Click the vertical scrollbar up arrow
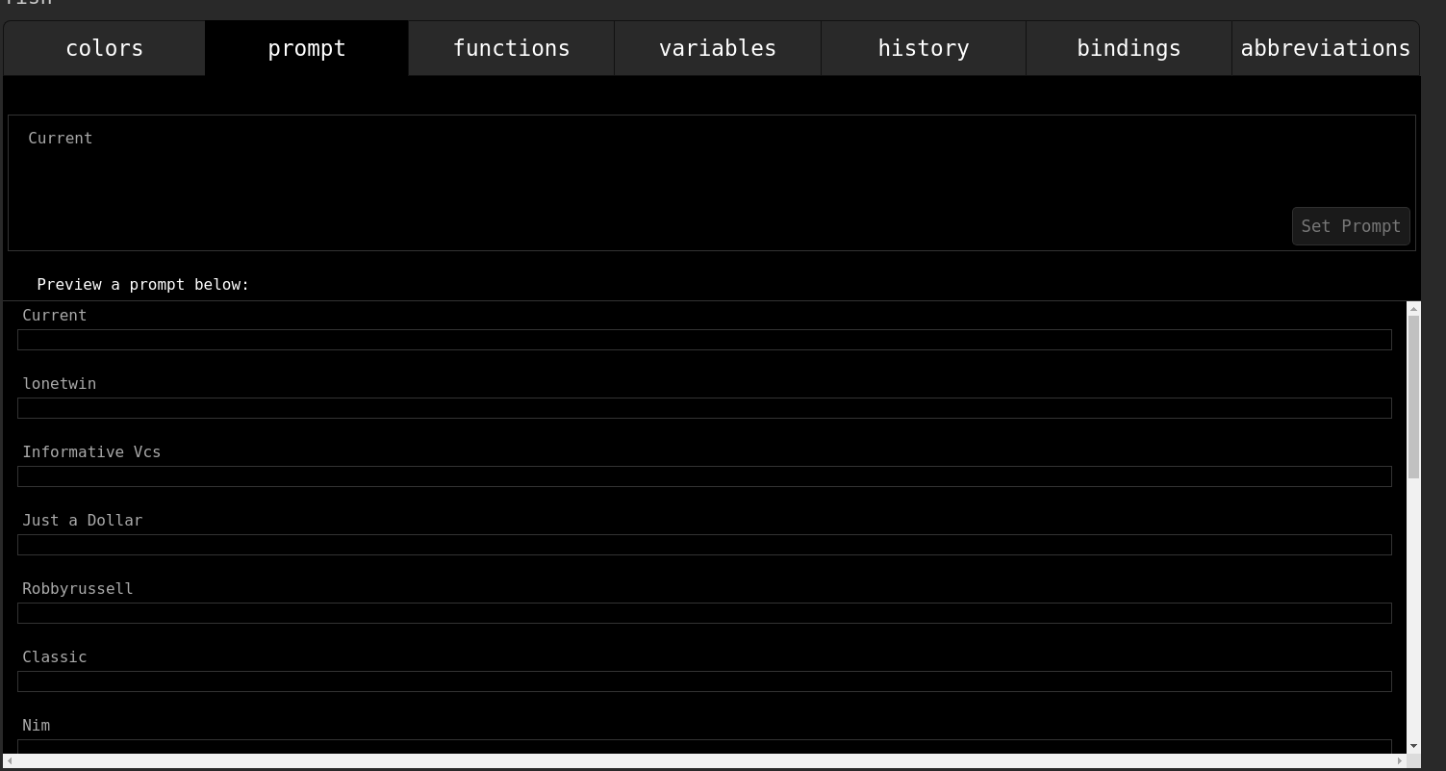Viewport: 1446px width, 771px height. (1412, 308)
